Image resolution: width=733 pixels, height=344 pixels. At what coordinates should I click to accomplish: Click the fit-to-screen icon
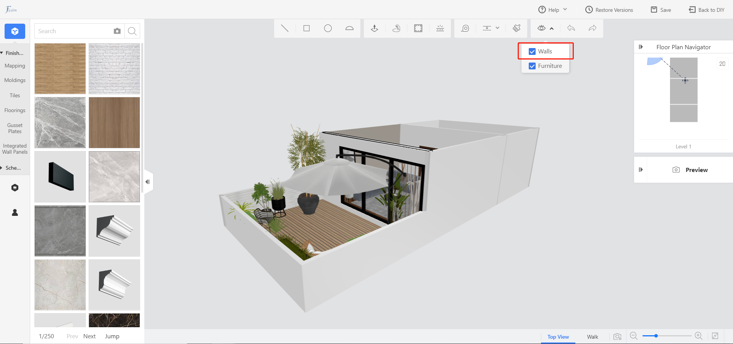(x=715, y=336)
